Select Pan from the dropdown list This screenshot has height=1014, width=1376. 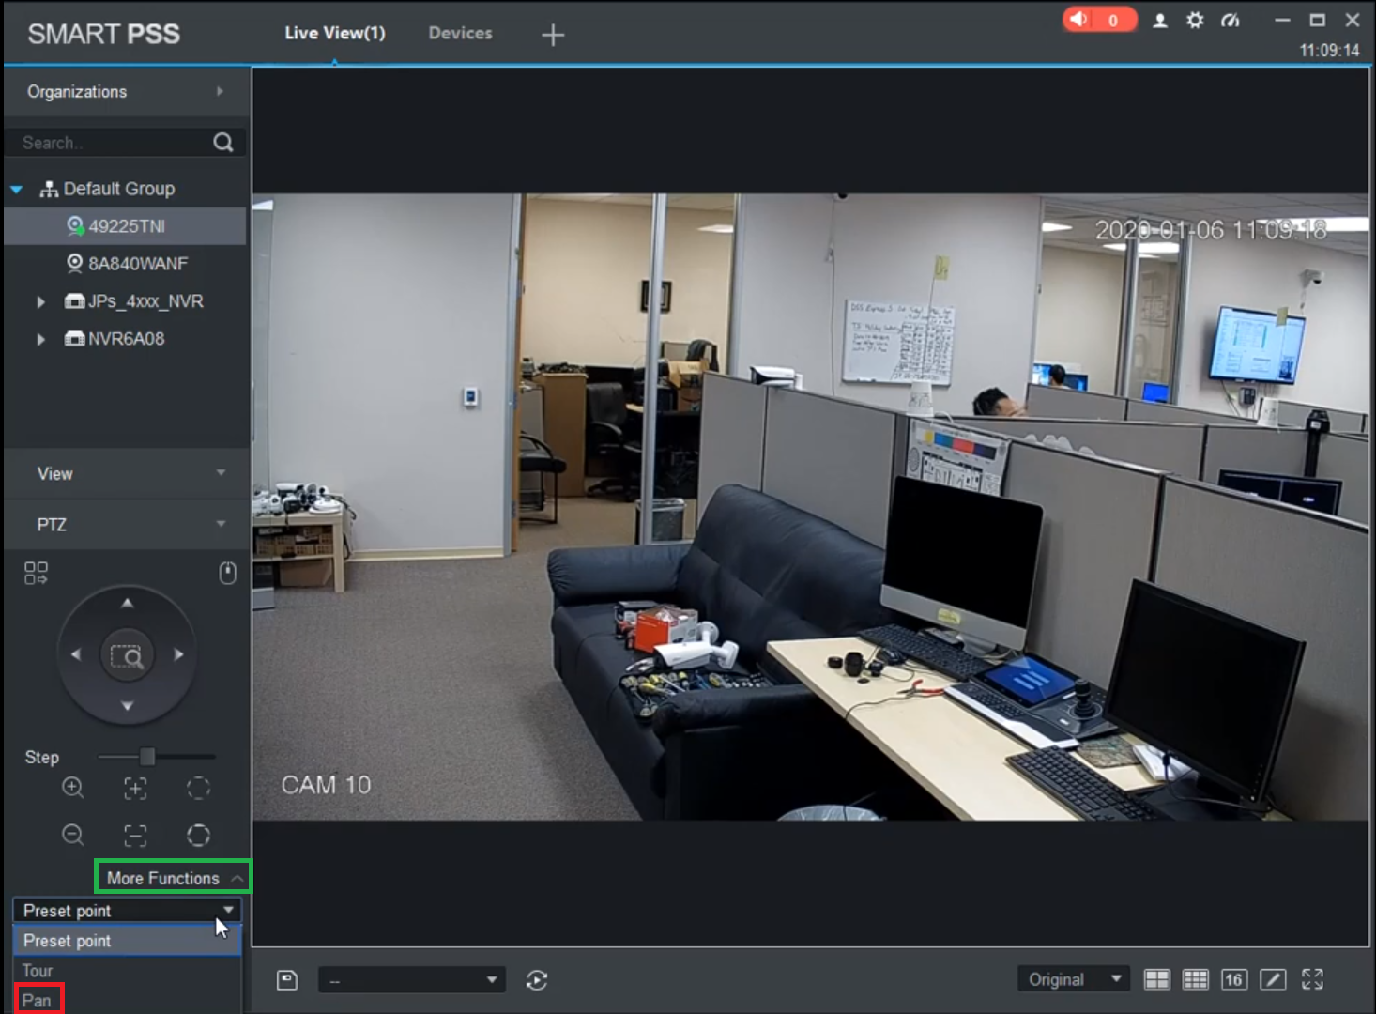tap(38, 1000)
